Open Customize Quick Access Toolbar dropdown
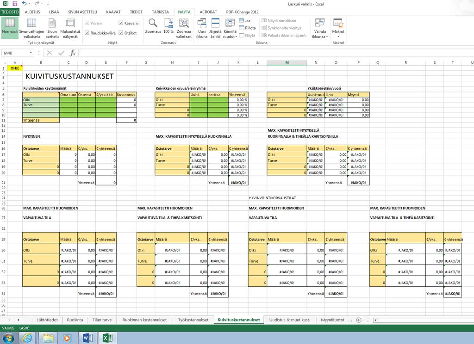Image resolution: width=474 pixels, height=344 pixels. pyautogui.click(x=48, y=4)
